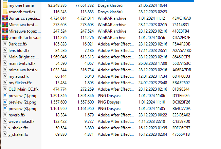
Task: Click date 21.06.2024 10:44
Action: [153, 5]
